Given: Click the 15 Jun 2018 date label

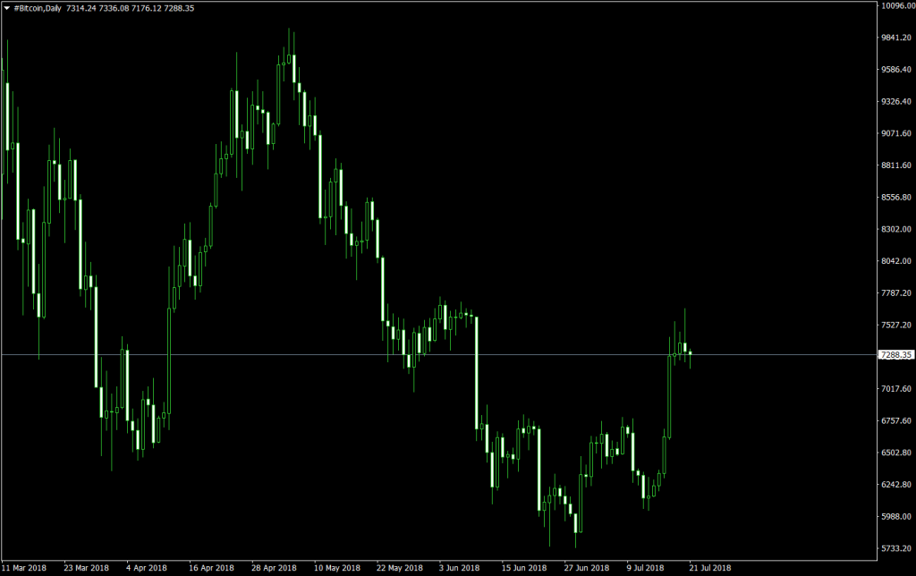Looking at the screenshot, I should pyautogui.click(x=524, y=568).
